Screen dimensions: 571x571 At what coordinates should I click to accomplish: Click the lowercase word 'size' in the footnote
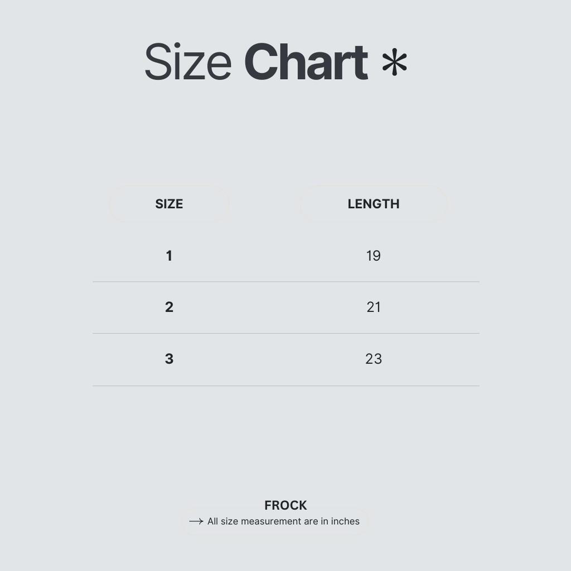tap(229, 521)
